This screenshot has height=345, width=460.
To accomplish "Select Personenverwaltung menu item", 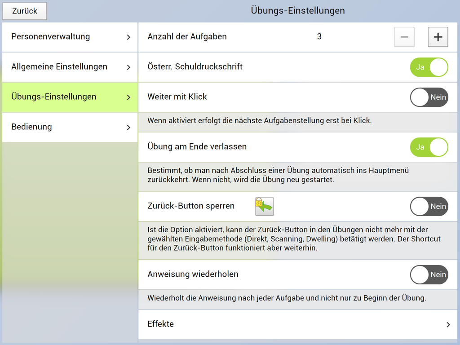I will tap(50, 36).
